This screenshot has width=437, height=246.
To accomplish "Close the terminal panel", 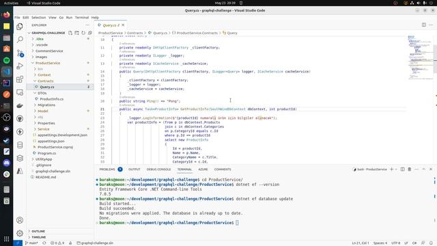I will pos(431,169).
